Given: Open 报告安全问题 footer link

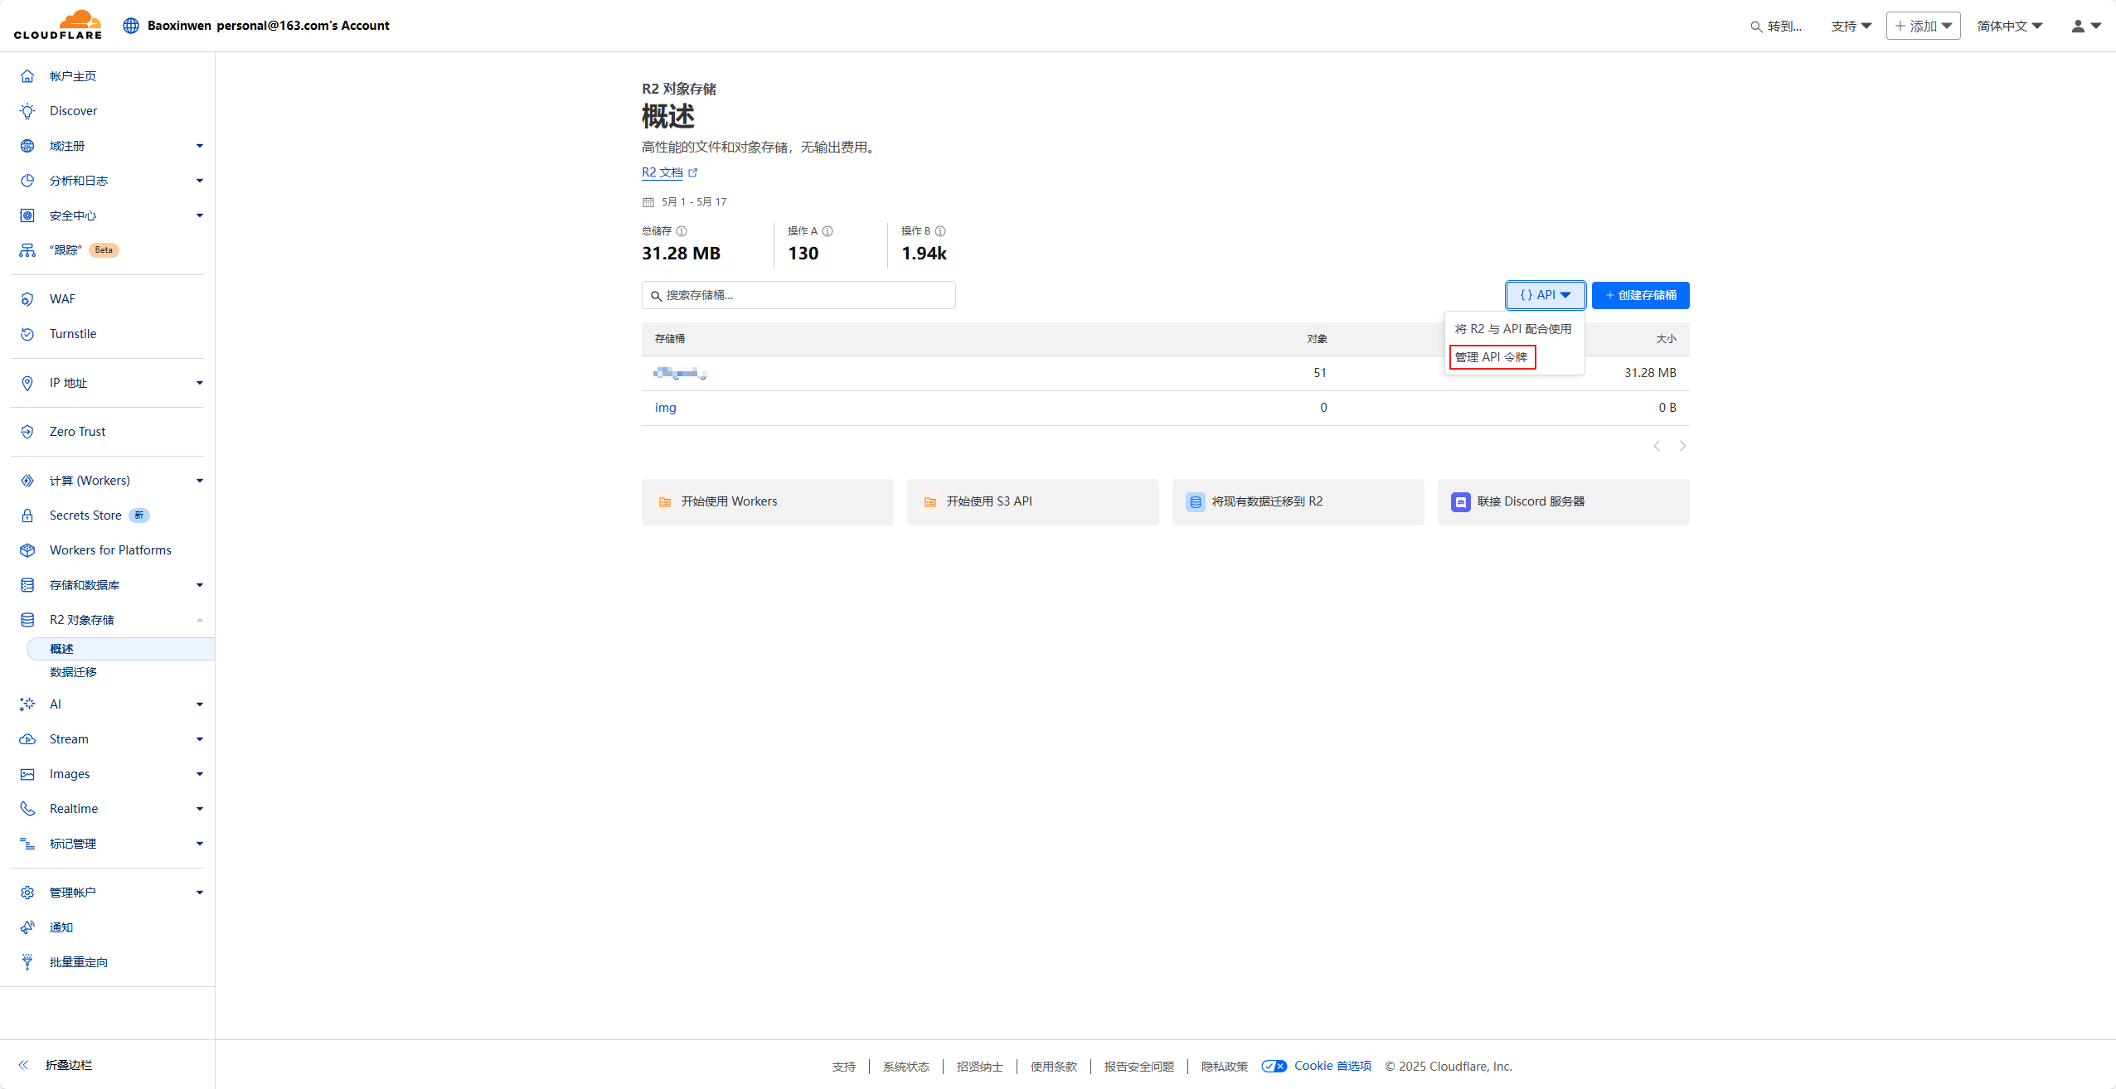Looking at the screenshot, I should [x=1138, y=1067].
